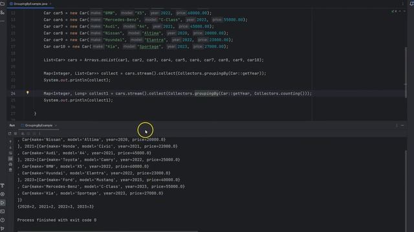Open the Structure tool window icon
The image size is (414, 232).
coord(3,12)
